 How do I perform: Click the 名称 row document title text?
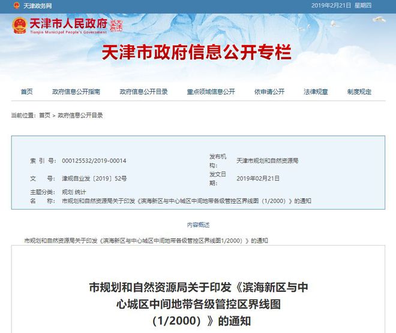point(187,201)
